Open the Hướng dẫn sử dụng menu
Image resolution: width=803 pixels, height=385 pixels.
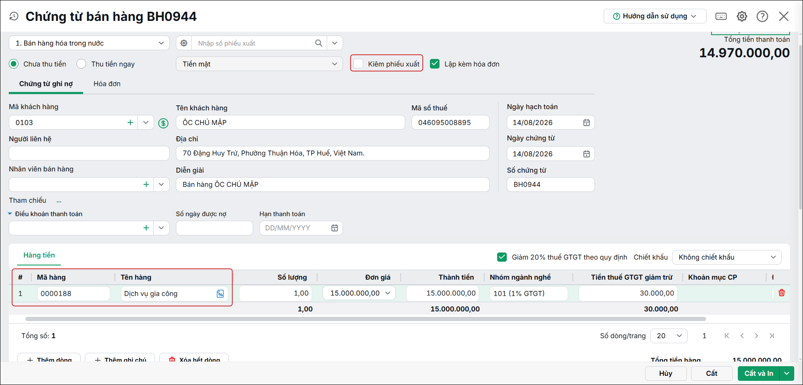pyautogui.click(x=655, y=16)
